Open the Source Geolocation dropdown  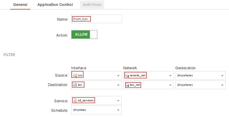click(x=200, y=75)
